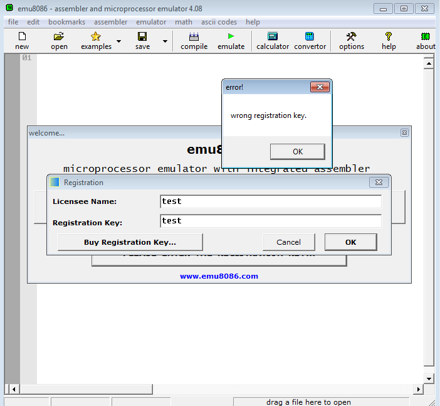The height and width of the screenshot is (406, 440).
Task: Compile the code with compile icon
Action: coord(194,37)
